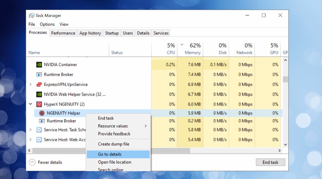Click the 0.2% CPU value
The width and height of the screenshot is (322, 179).
point(170,65)
